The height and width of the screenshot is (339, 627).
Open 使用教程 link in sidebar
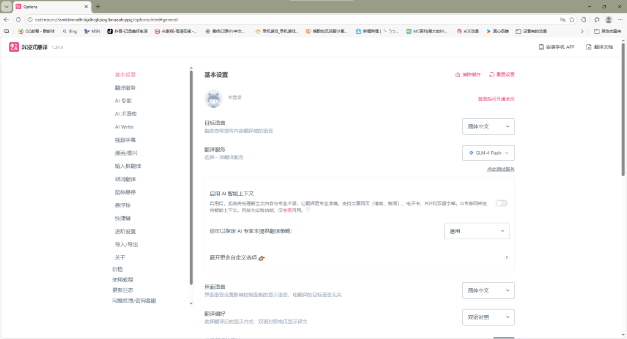pos(122,280)
